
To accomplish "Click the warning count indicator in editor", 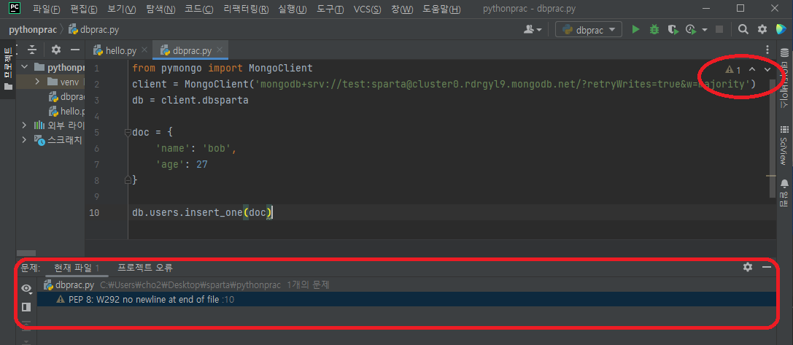I will [733, 70].
